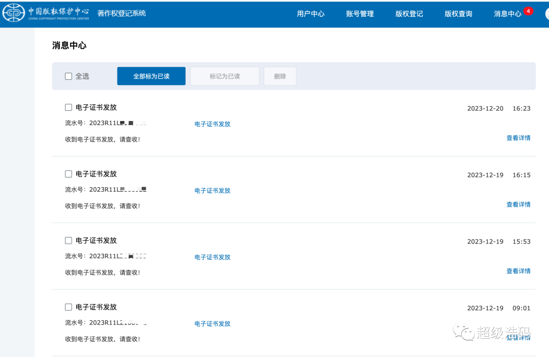
Task: Click the 流水号 line in the 16:23 message
Action: coord(106,123)
